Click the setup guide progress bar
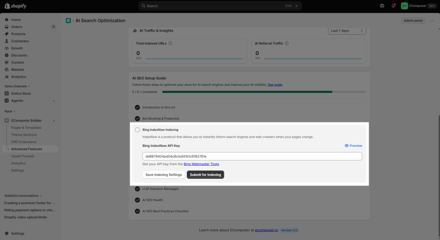Screen dimensions: 440x240 pos(264,92)
